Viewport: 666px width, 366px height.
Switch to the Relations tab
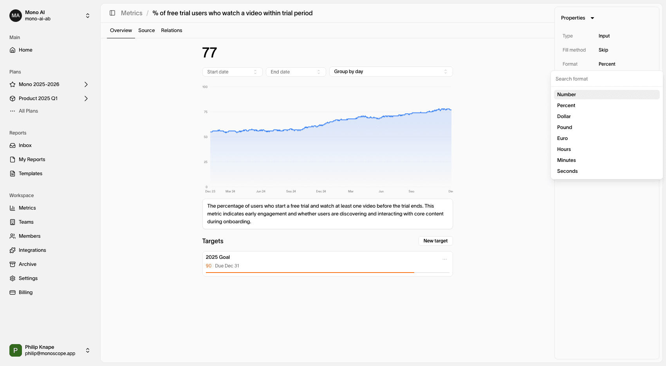pos(171,30)
